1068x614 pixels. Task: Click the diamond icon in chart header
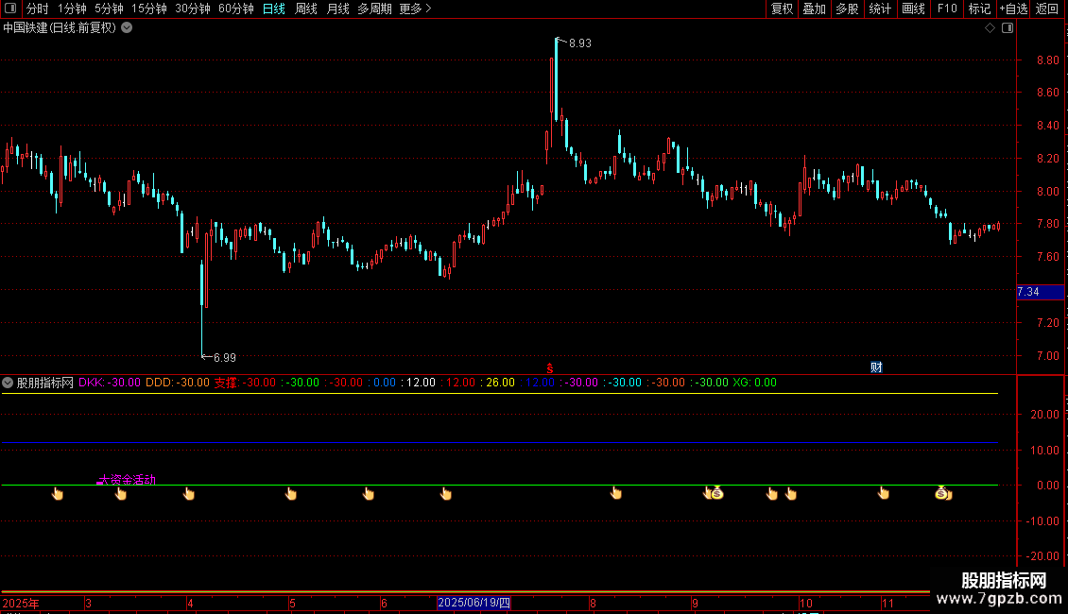coord(990,28)
